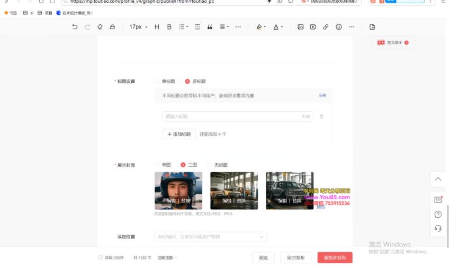Open the emoji picker smiley icon
The height and width of the screenshot is (268, 450).
(338, 27)
